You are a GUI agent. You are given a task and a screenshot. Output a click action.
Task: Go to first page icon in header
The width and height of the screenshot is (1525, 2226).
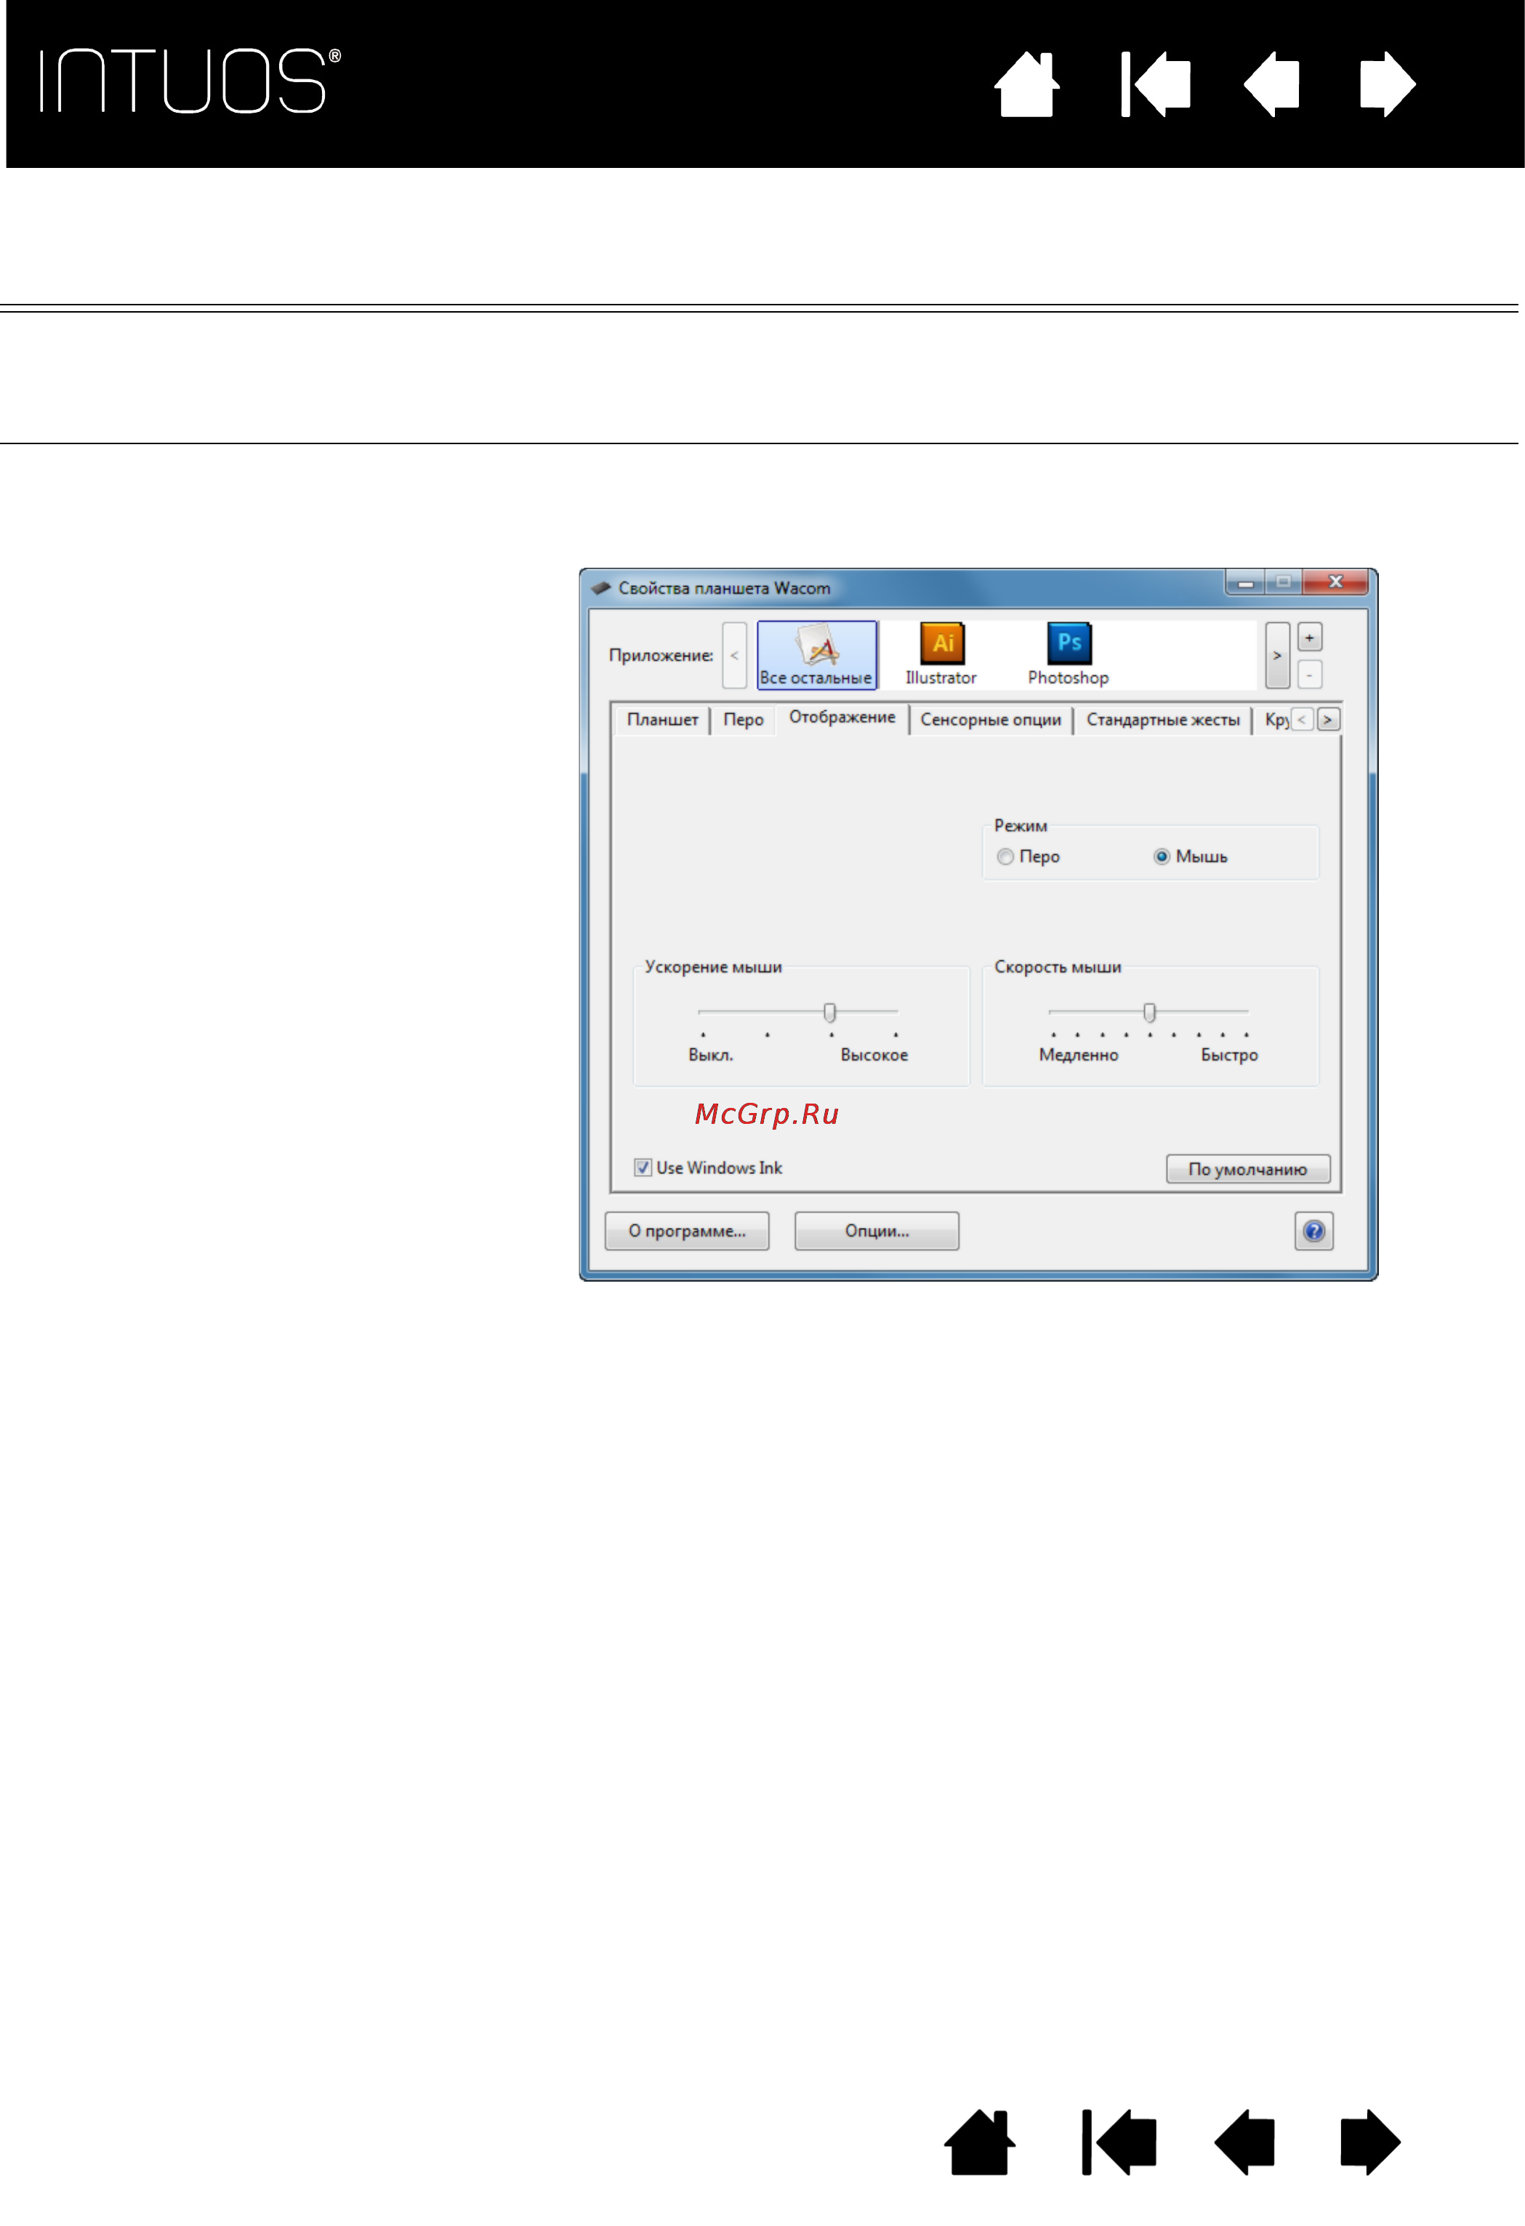pos(1155,84)
